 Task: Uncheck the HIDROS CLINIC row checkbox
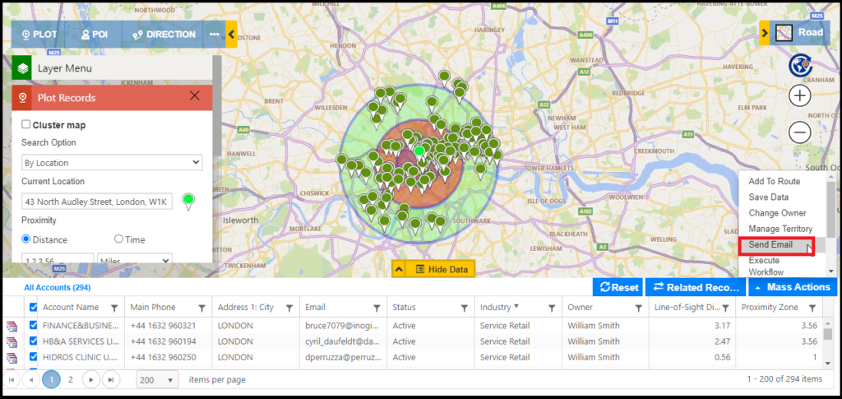[x=33, y=357]
